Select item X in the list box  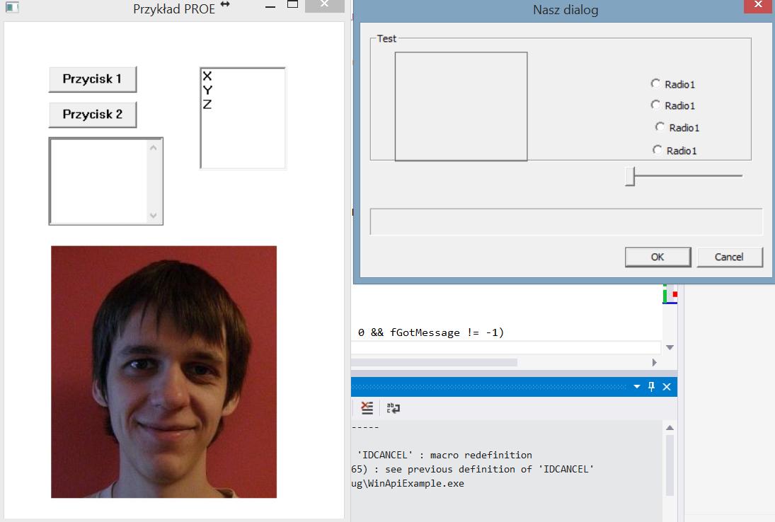(207, 76)
